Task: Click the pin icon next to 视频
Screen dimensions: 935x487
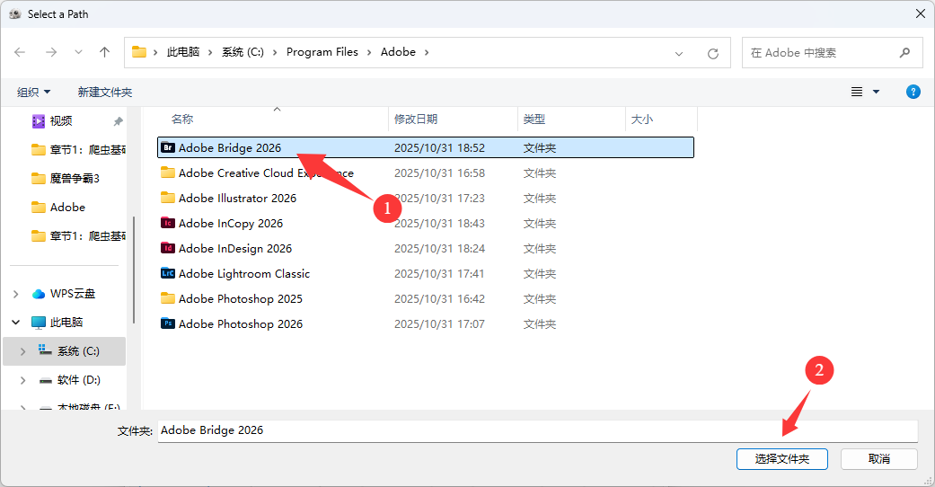Action: tap(118, 121)
